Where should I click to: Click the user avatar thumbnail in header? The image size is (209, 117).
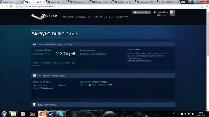(172, 13)
